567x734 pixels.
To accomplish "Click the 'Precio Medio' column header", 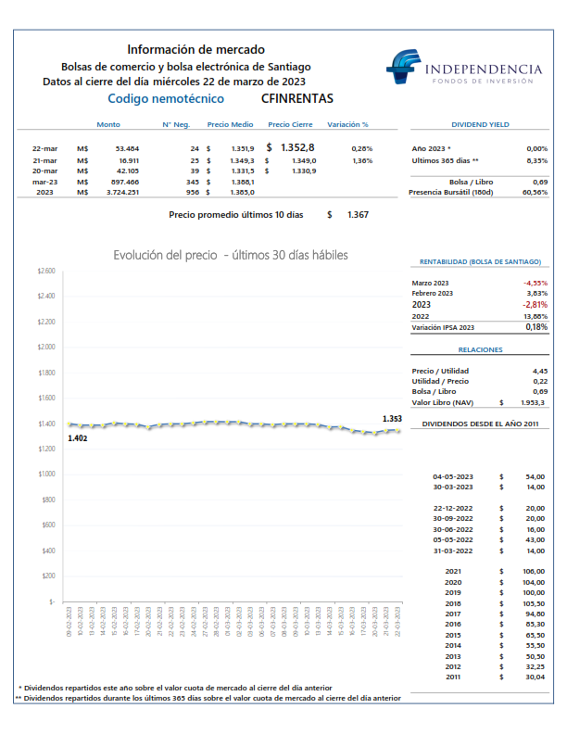I will point(230,124).
